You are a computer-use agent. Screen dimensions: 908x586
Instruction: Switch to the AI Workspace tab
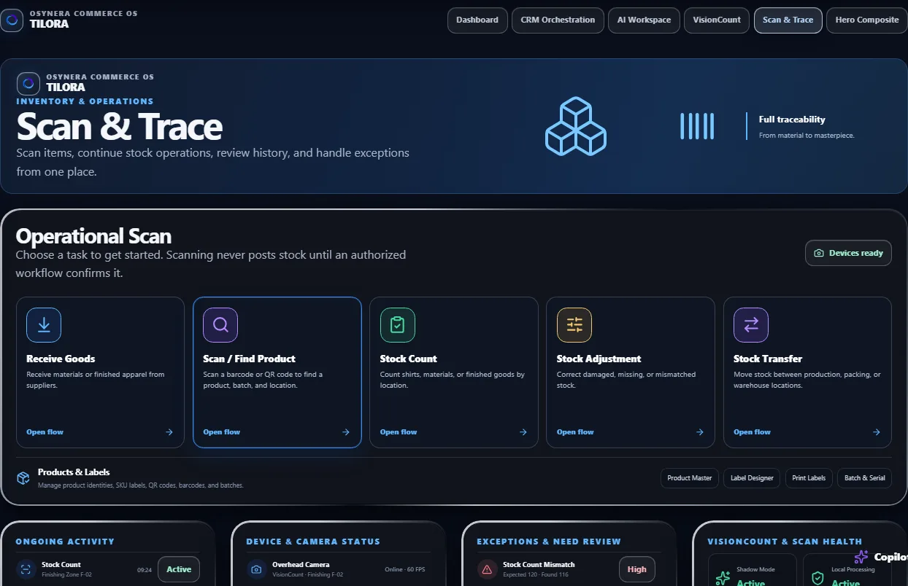[x=644, y=20]
